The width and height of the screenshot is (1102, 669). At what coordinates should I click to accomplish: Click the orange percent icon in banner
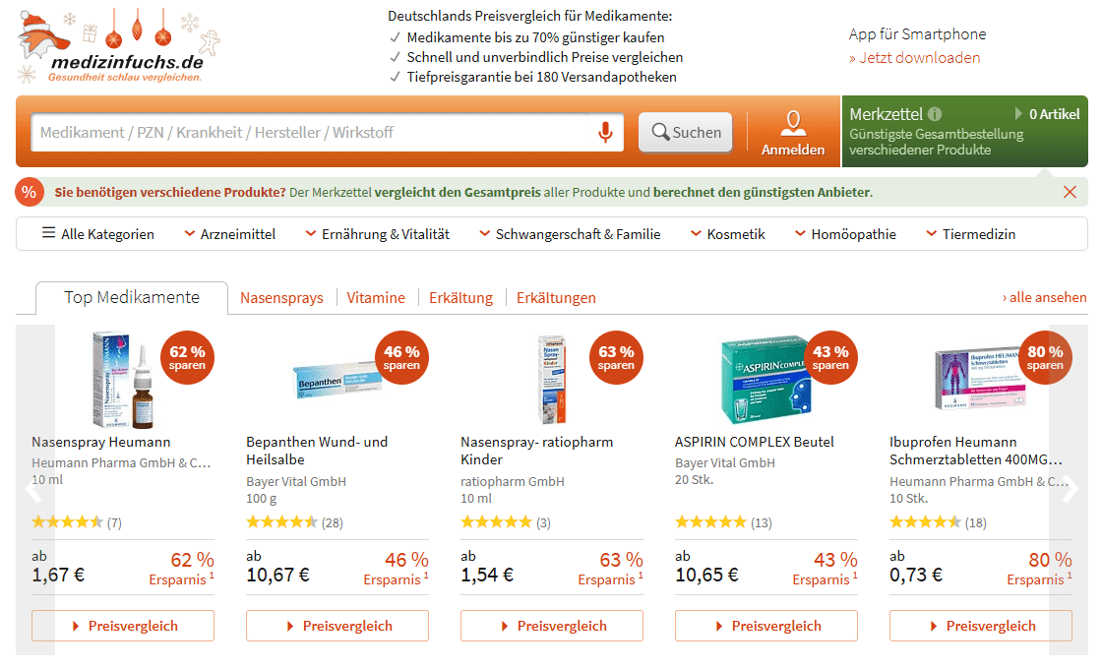point(30,192)
